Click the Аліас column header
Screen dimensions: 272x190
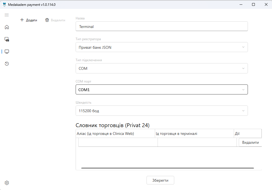[115, 133]
